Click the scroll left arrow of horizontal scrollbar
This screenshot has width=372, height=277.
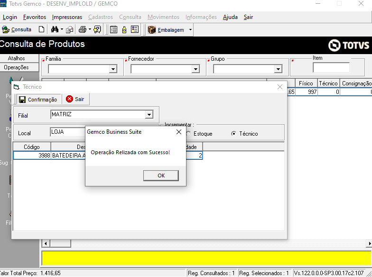click(46, 243)
